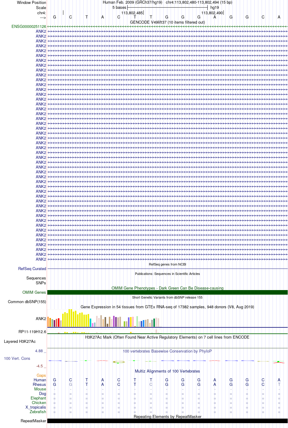The image size is (288, 428).
Task: Click the SNPs track label
Action: (x=41, y=283)
